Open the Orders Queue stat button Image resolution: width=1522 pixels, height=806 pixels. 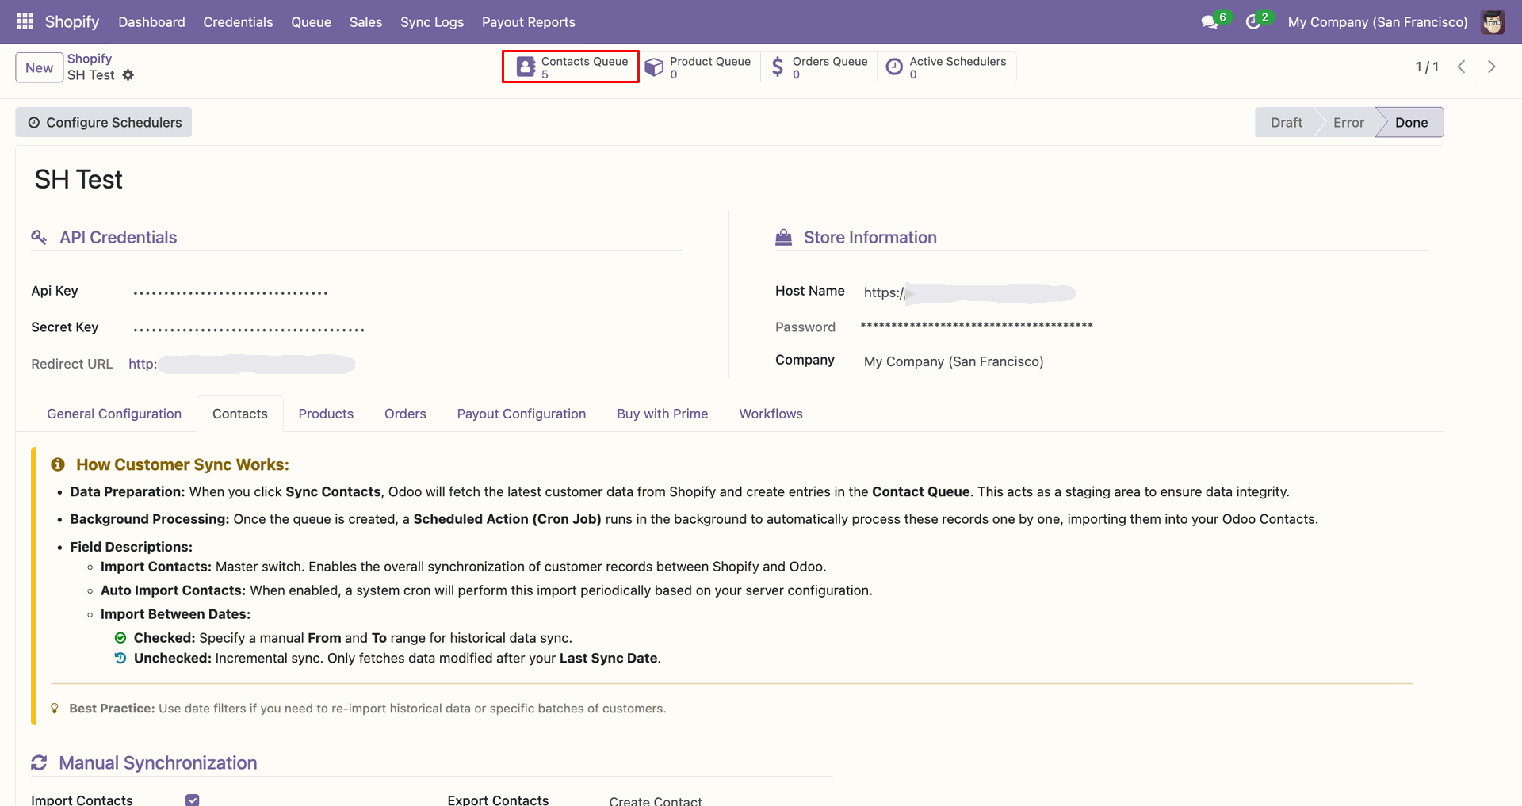819,67
